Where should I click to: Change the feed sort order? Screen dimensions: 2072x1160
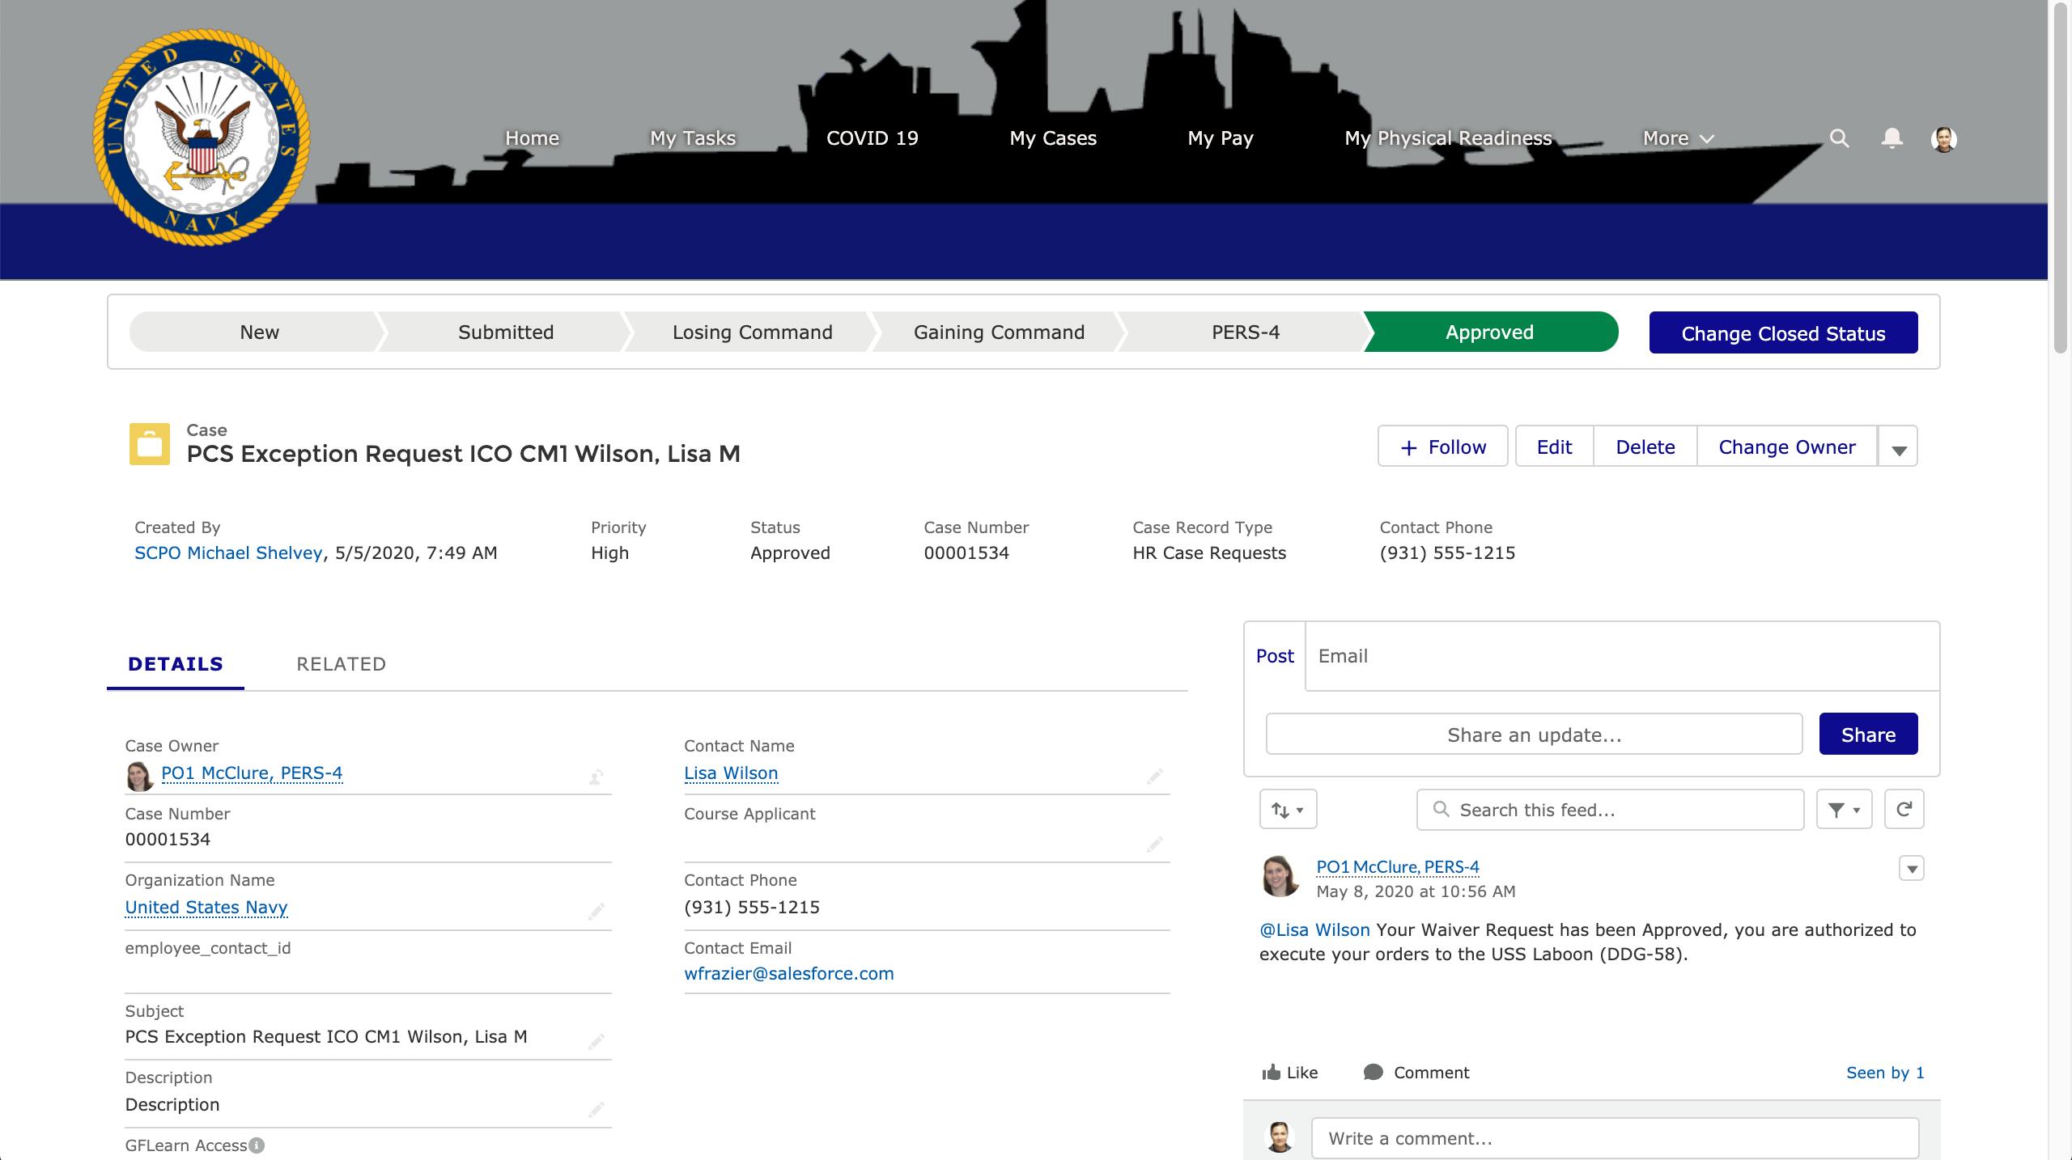[1286, 809]
